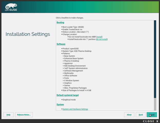The width and height of the screenshot is (160, 123).
Task: Click the Help button
Action: tap(8, 115)
